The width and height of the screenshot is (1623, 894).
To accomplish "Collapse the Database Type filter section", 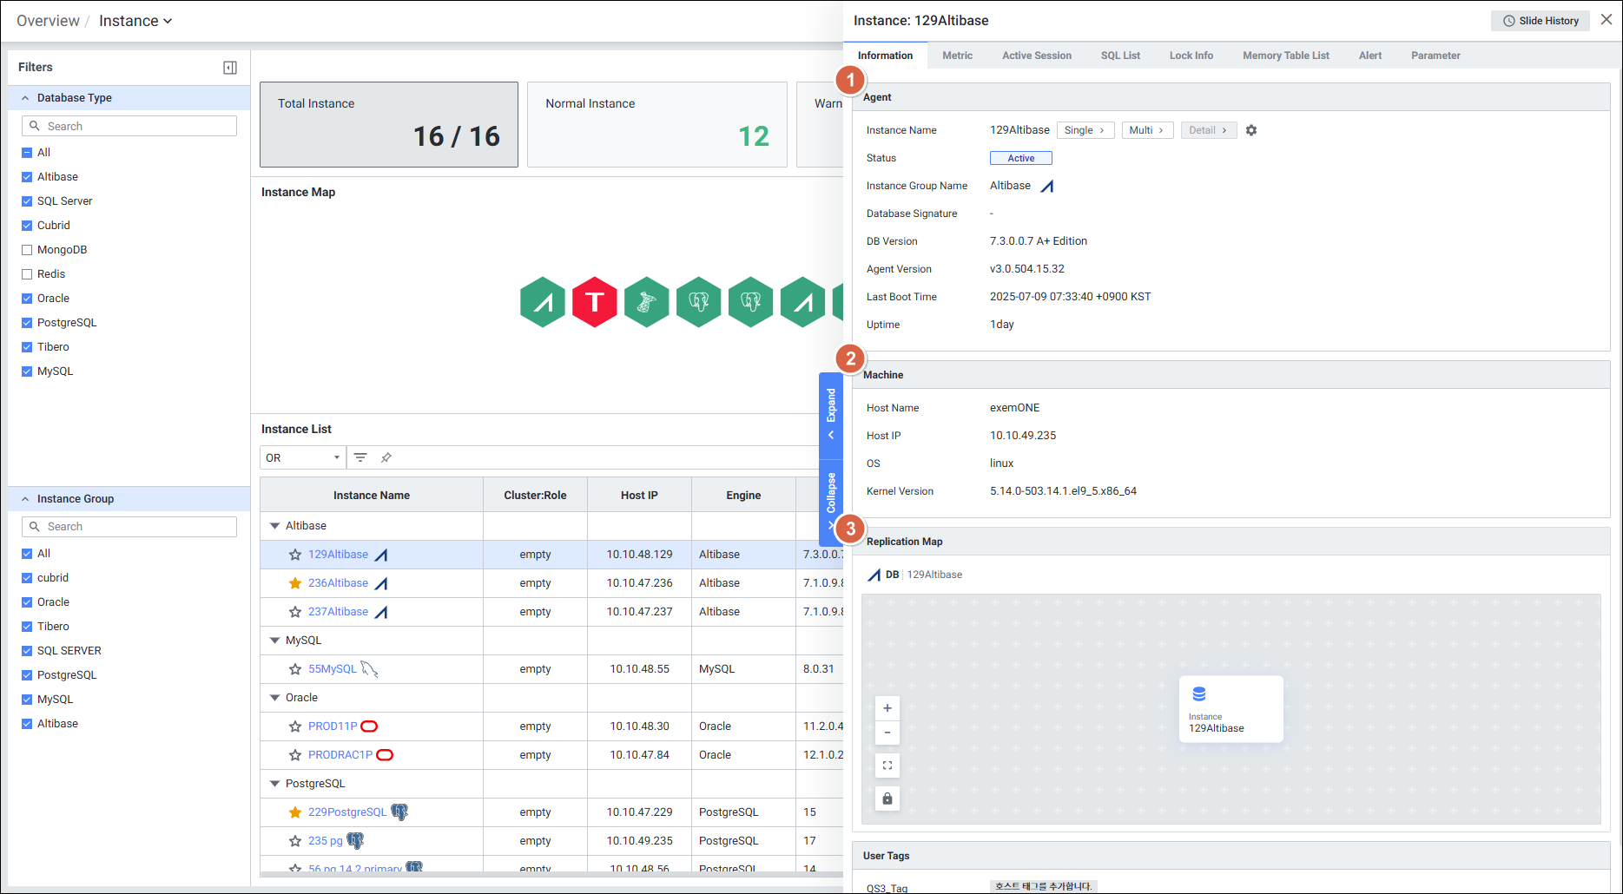I will [x=26, y=98].
